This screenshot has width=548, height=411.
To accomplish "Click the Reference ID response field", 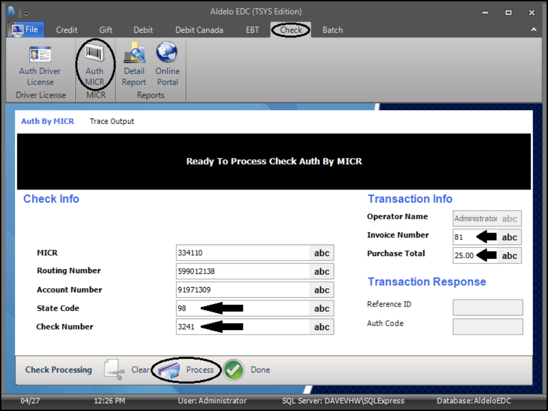I will pyautogui.click(x=488, y=307).
